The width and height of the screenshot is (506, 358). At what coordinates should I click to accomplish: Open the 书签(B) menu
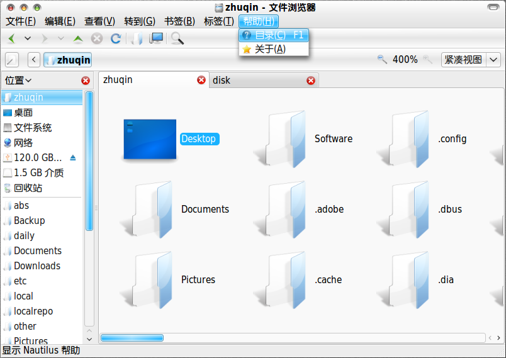point(179,21)
